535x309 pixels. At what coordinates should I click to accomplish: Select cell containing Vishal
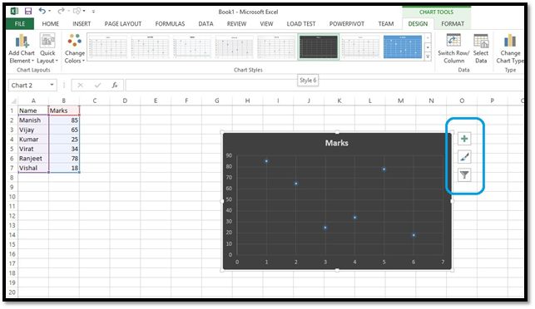pos(33,168)
